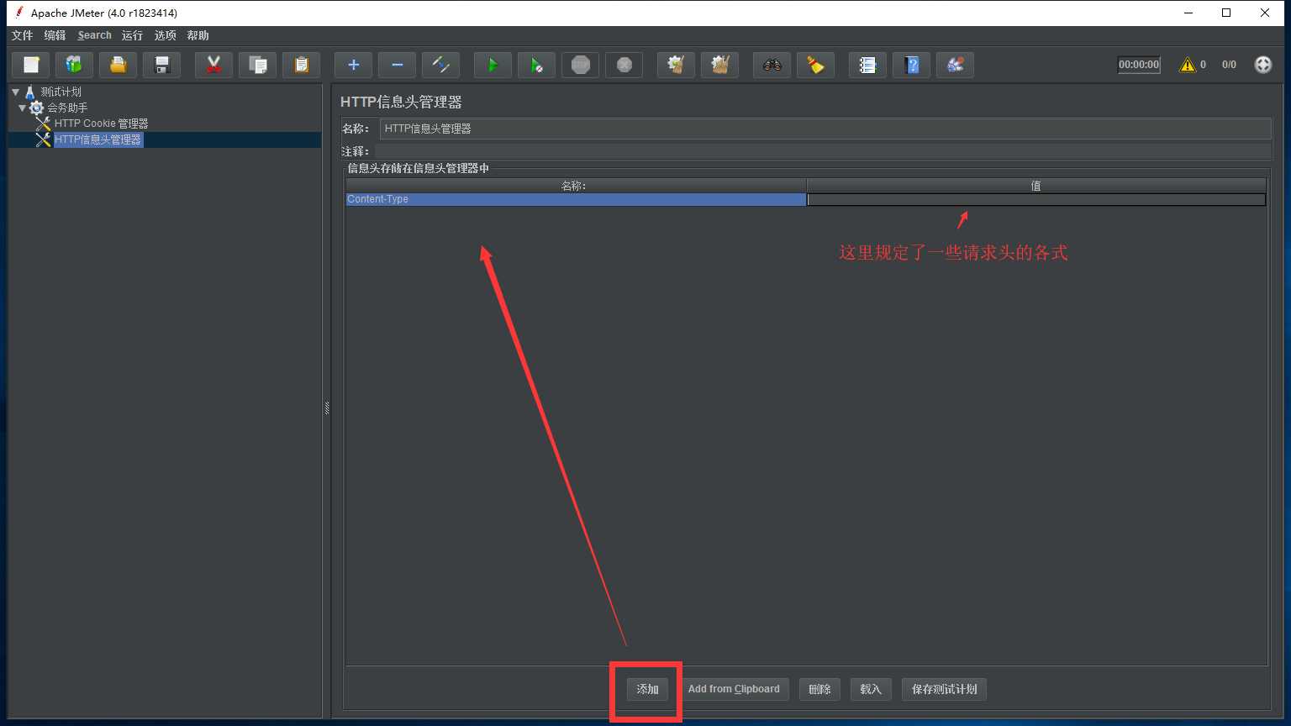Viewport: 1291px width, 726px height.
Task: Click the 值 column header
Action: pos(1036,186)
